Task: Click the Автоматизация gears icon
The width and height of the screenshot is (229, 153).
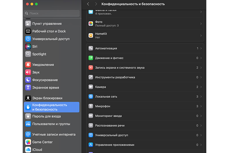Action: (x=91, y=48)
